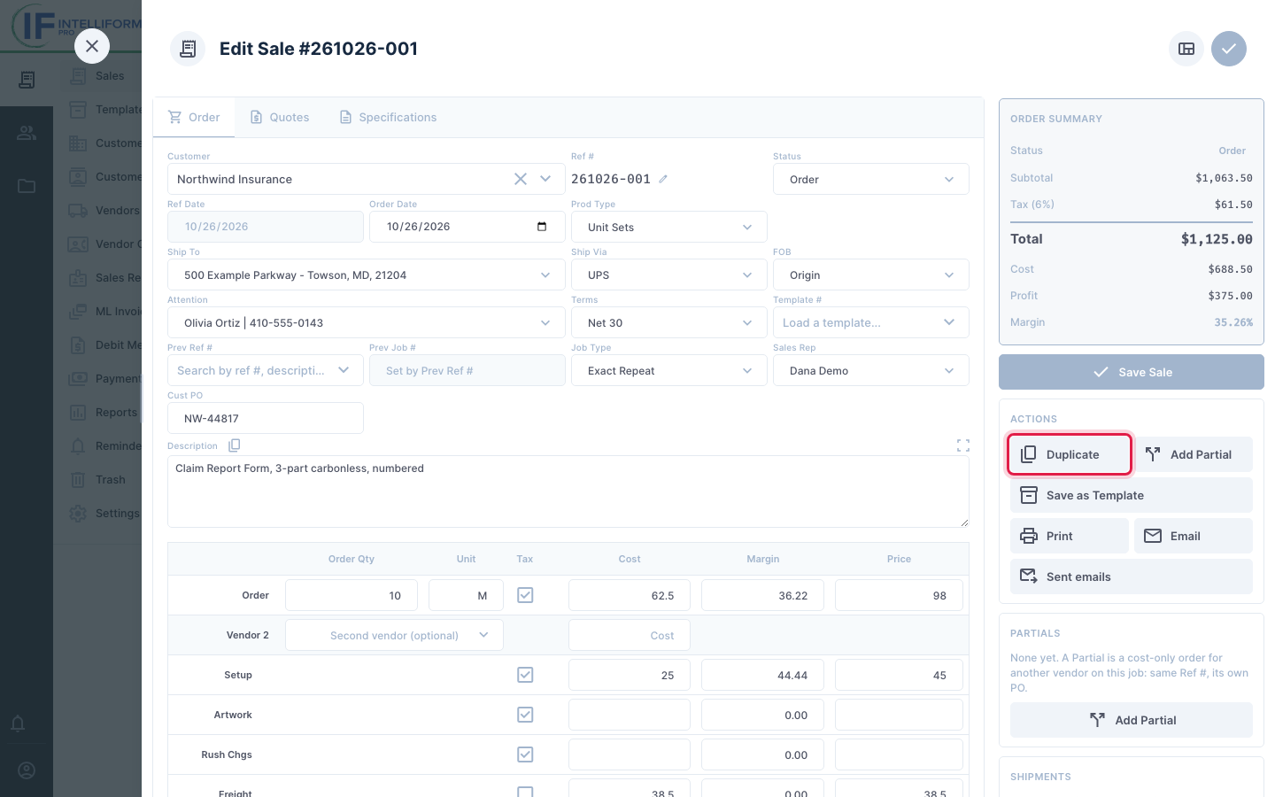Click the checkmark confirm icon in header
Screen dimensions: 1275x797
pyautogui.click(x=1229, y=49)
